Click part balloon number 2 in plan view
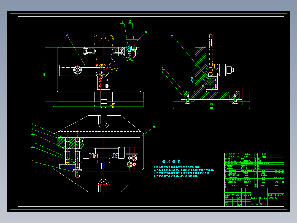The image size is (297, 223). click(33, 129)
